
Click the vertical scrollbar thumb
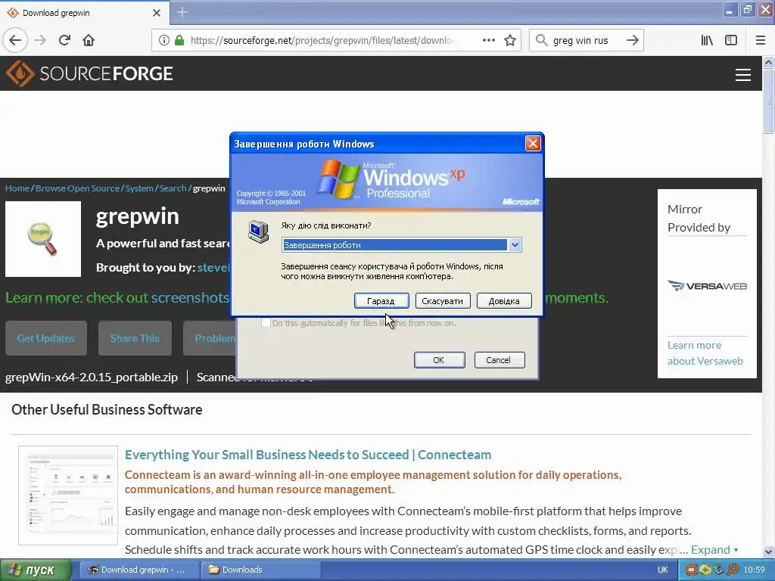point(769,101)
